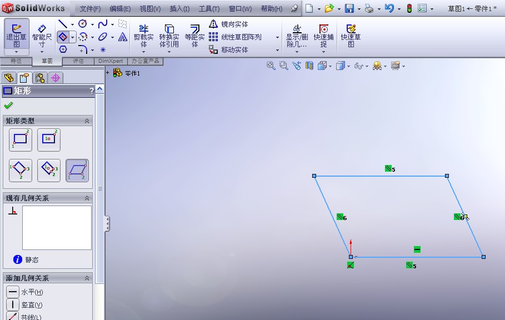Click the Options icon in top toolbar

tap(422, 8)
